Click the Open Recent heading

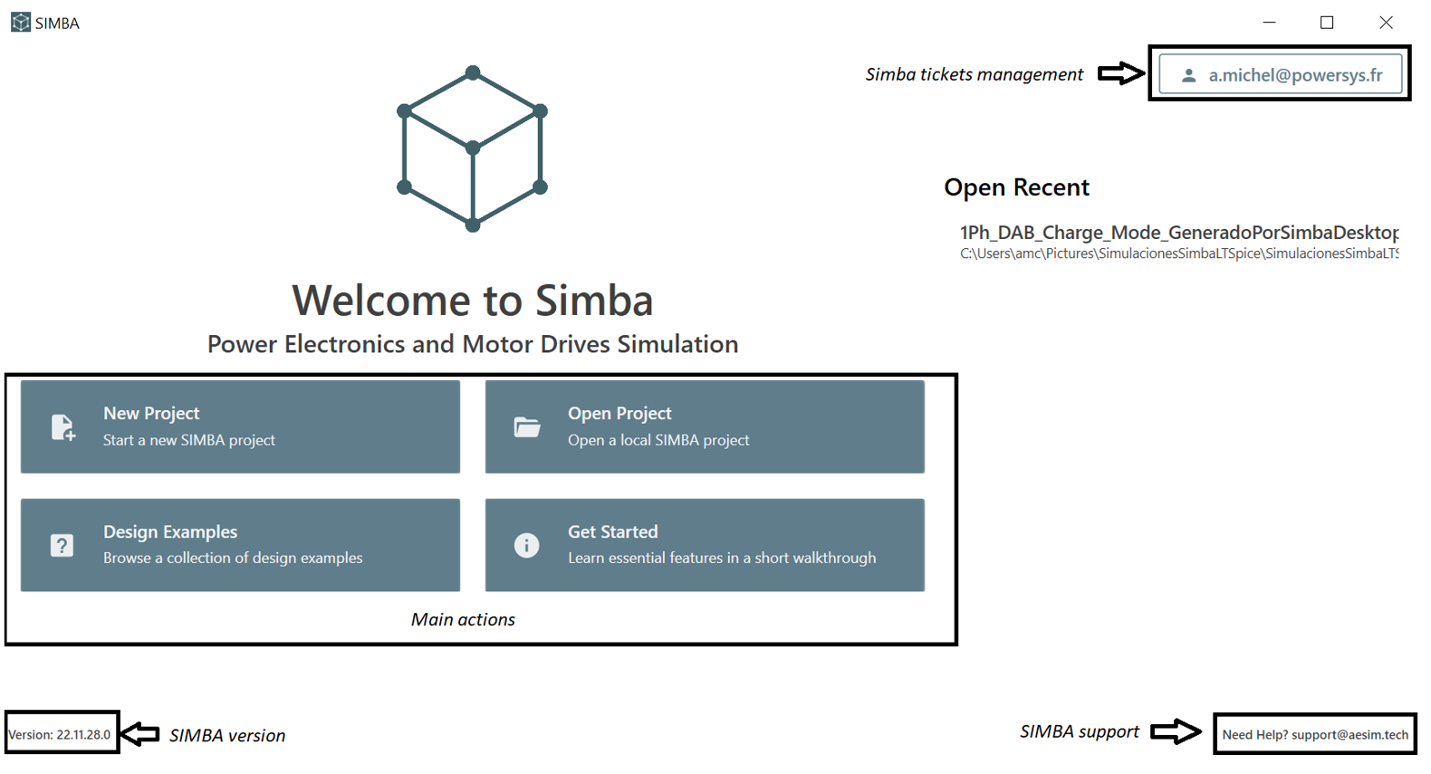[x=1016, y=187]
